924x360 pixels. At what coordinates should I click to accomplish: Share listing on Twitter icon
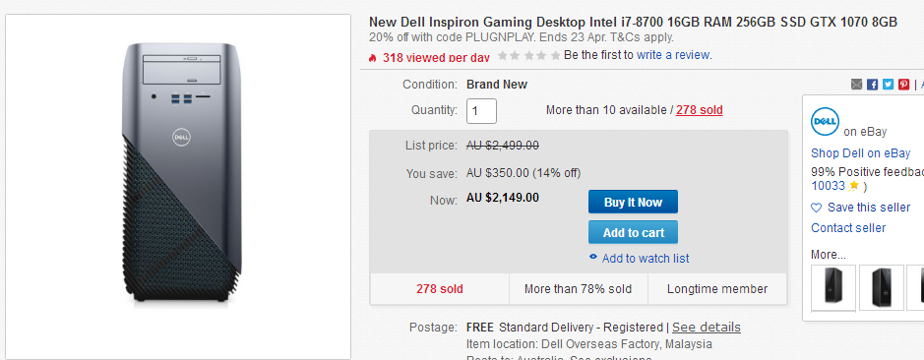888,85
